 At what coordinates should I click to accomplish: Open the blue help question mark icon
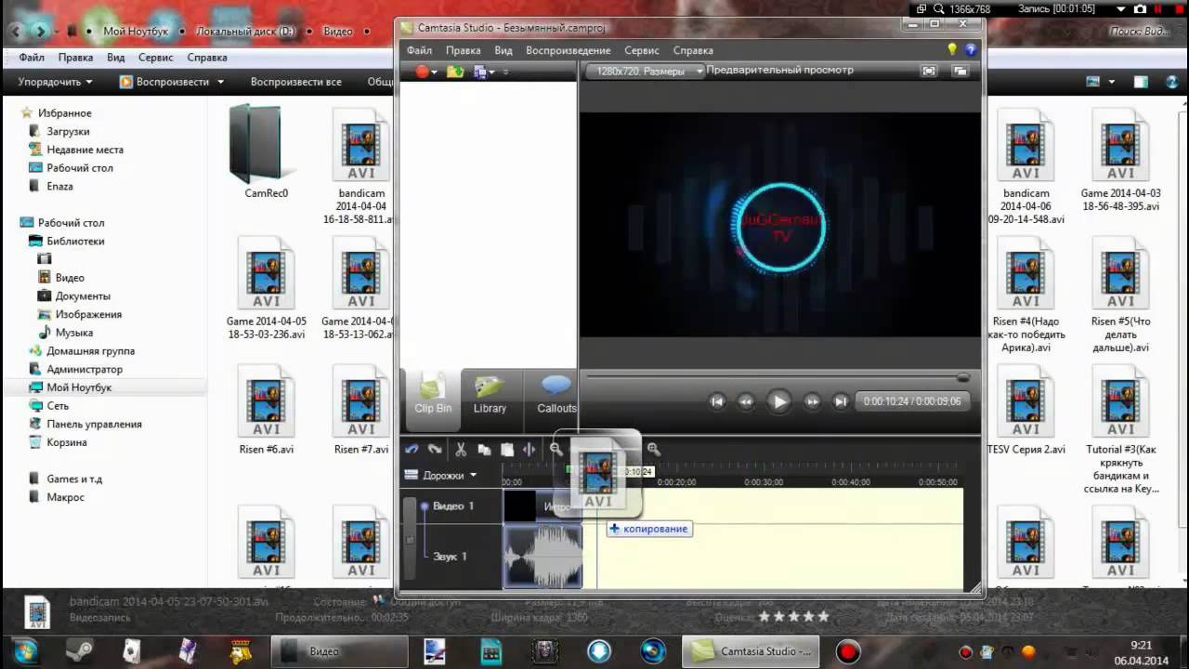tap(971, 49)
